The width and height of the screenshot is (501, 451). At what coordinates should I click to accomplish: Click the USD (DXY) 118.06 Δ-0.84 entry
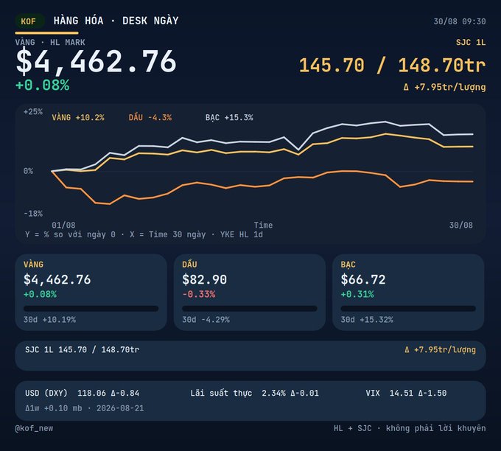[x=82, y=393]
